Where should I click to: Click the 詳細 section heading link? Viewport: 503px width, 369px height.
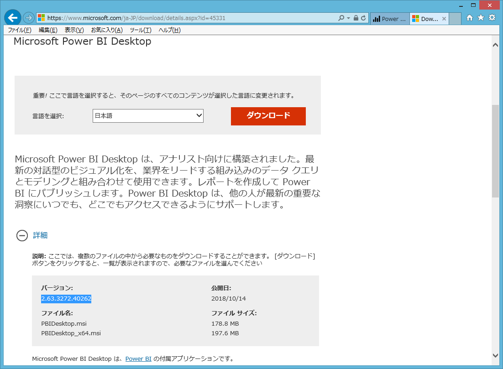point(41,235)
